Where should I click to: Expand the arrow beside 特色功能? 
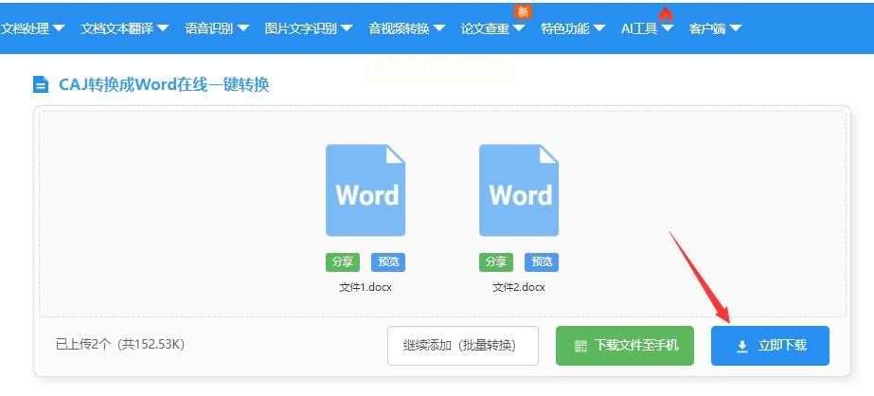pos(599,27)
